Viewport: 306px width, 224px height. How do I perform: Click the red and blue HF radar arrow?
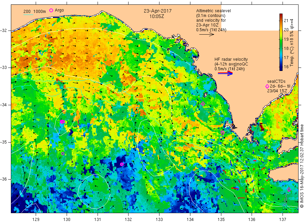(225, 73)
